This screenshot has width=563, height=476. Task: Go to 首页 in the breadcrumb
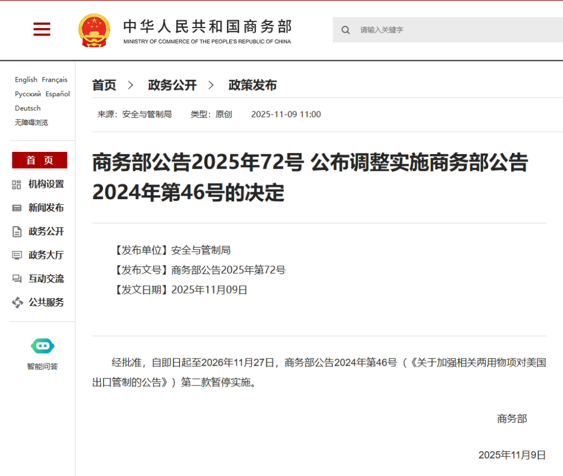[104, 85]
